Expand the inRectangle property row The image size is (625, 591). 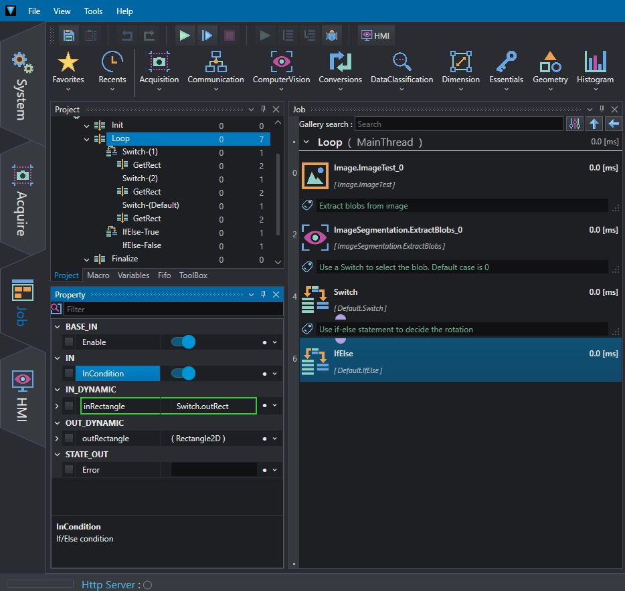pos(57,406)
